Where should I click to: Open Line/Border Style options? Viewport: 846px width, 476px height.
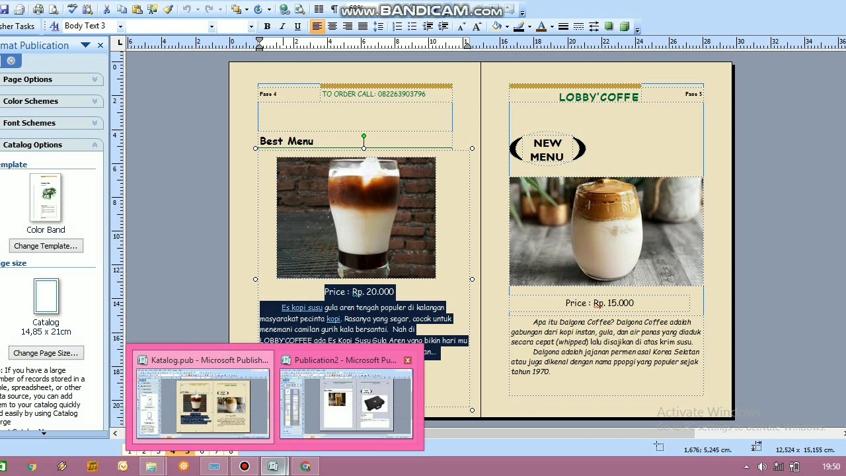coord(563,26)
